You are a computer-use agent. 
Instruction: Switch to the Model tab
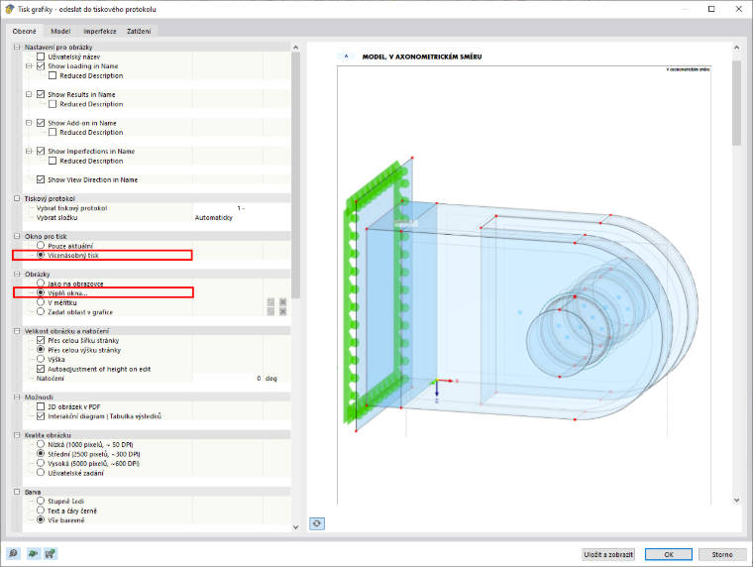[x=60, y=32]
